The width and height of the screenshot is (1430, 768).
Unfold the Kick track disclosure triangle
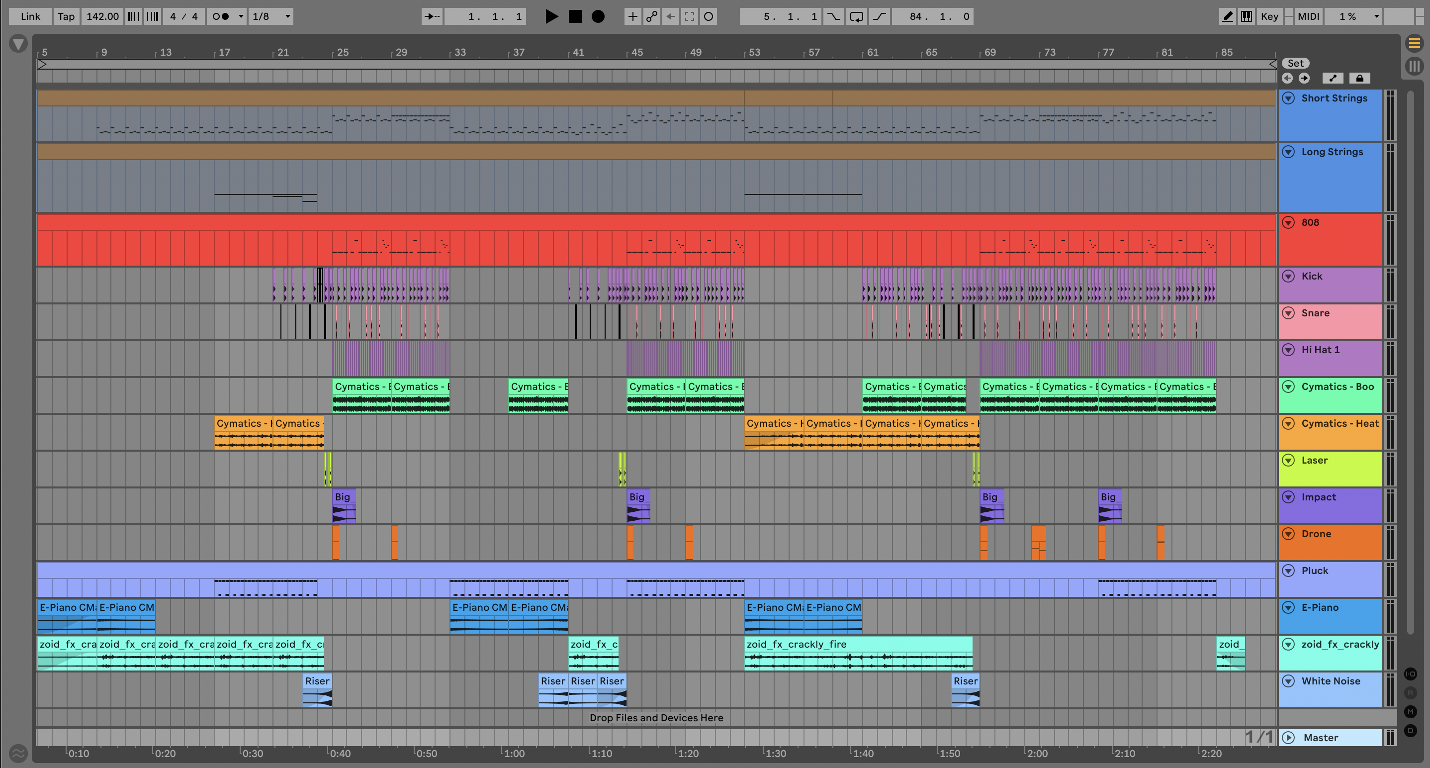click(x=1288, y=277)
